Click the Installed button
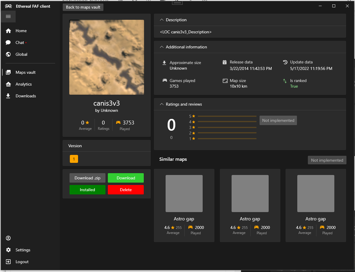The height and width of the screenshot is (272, 355). 87,190
